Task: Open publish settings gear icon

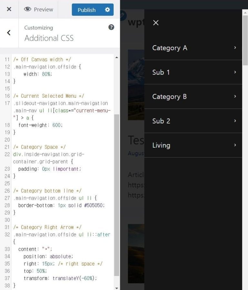Action: (108, 10)
